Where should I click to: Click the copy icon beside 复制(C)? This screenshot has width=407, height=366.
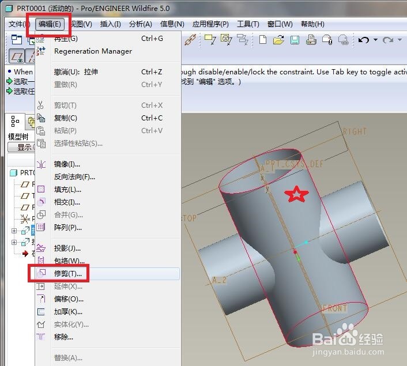(x=41, y=118)
